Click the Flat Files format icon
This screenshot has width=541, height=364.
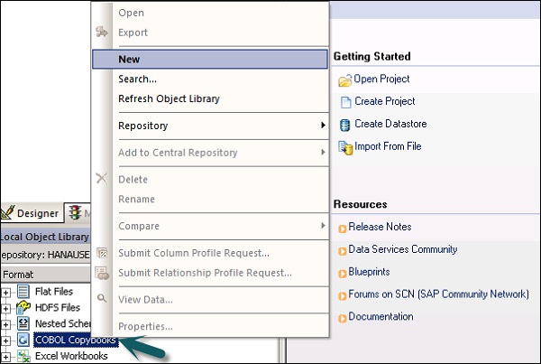(x=23, y=292)
